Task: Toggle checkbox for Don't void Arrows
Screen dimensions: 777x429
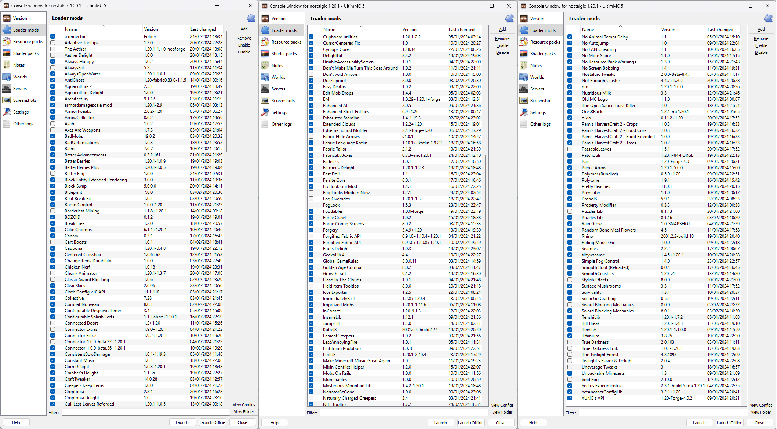Action: tap(311, 74)
